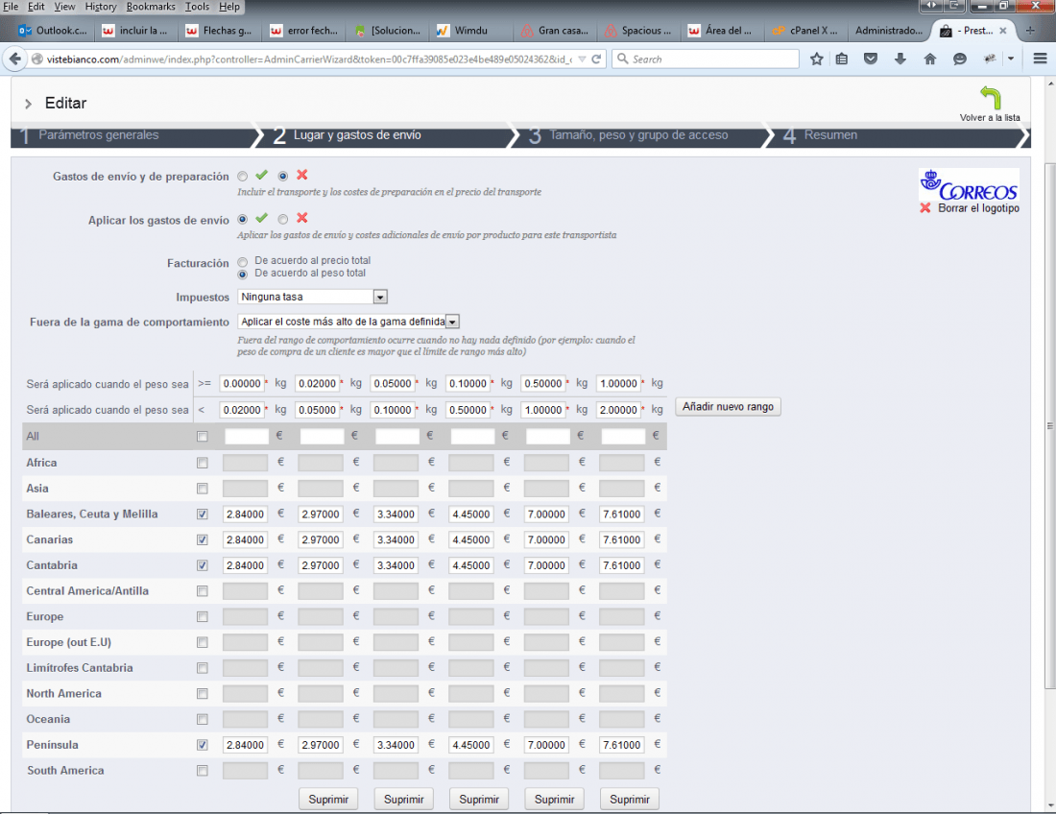Image resolution: width=1056 pixels, height=814 pixels.
Task: Enable the Europe zone checkbox
Action: 202,616
